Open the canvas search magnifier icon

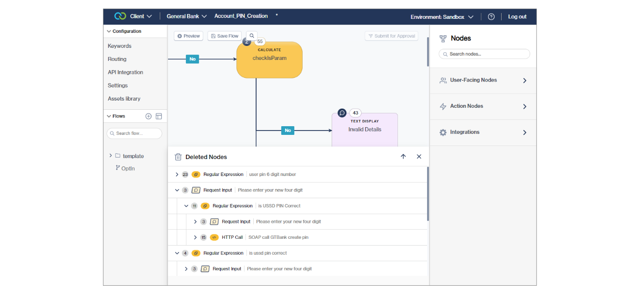pyautogui.click(x=252, y=35)
